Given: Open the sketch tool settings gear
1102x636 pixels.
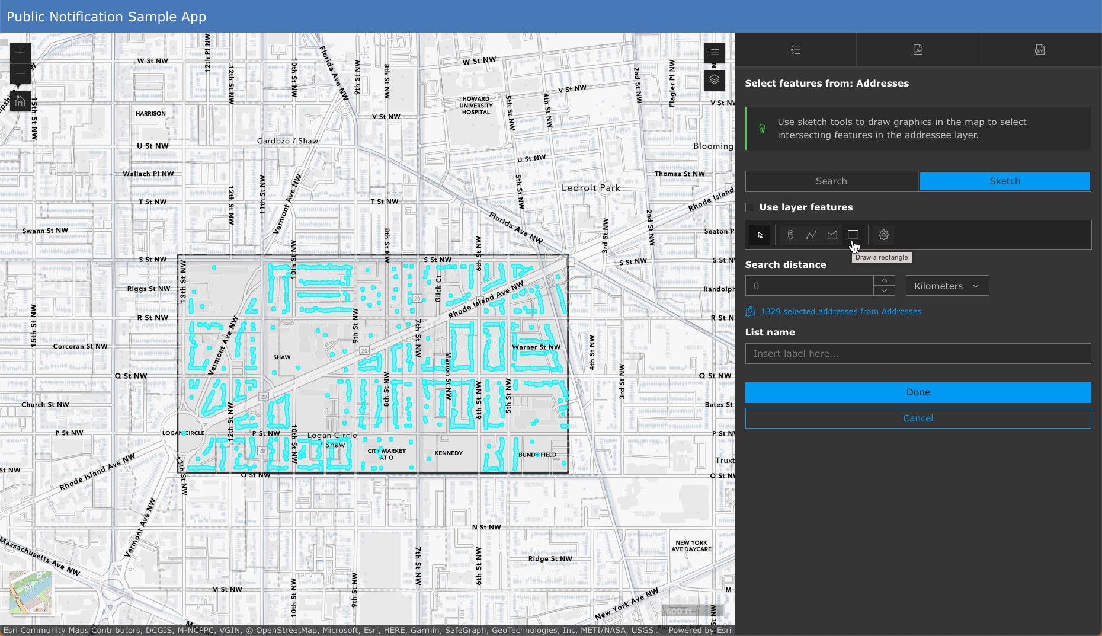Looking at the screenshot, I should 884,235.
